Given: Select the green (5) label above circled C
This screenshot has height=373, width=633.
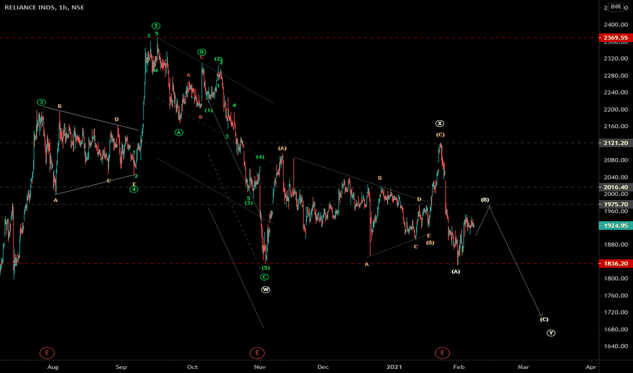Looking at the screenshot, I should (266, 268).
